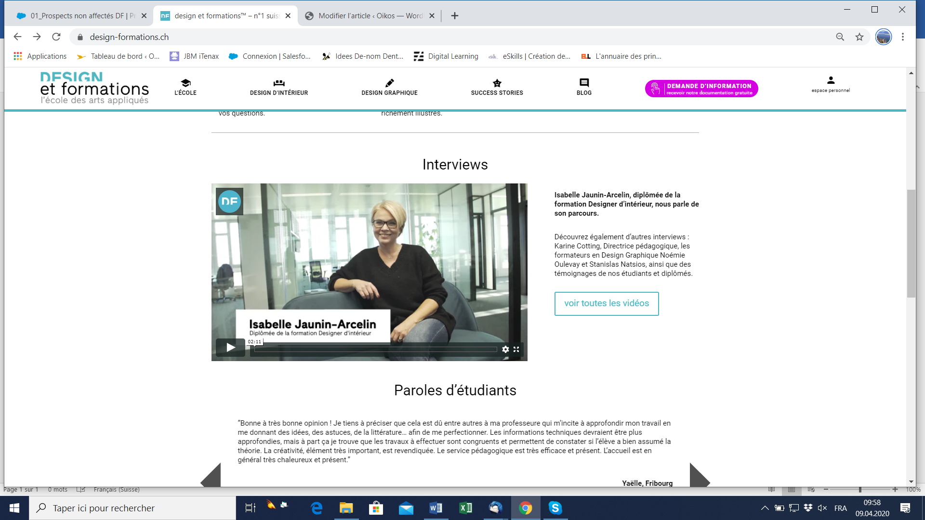Open the SUCCESS STORIES page
925x520 pixels.
point(497,88)
